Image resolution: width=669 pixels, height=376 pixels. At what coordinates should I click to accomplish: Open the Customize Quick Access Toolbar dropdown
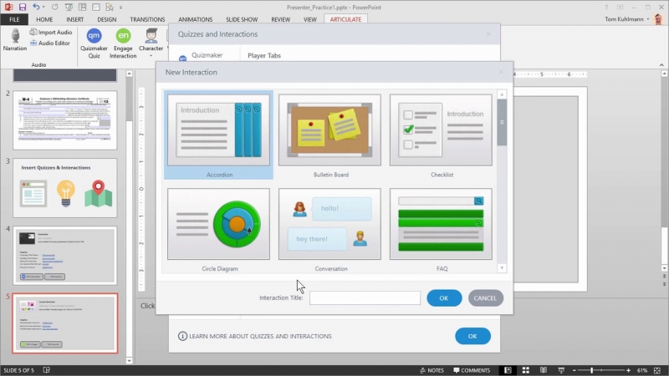click(x=120, y=8)
